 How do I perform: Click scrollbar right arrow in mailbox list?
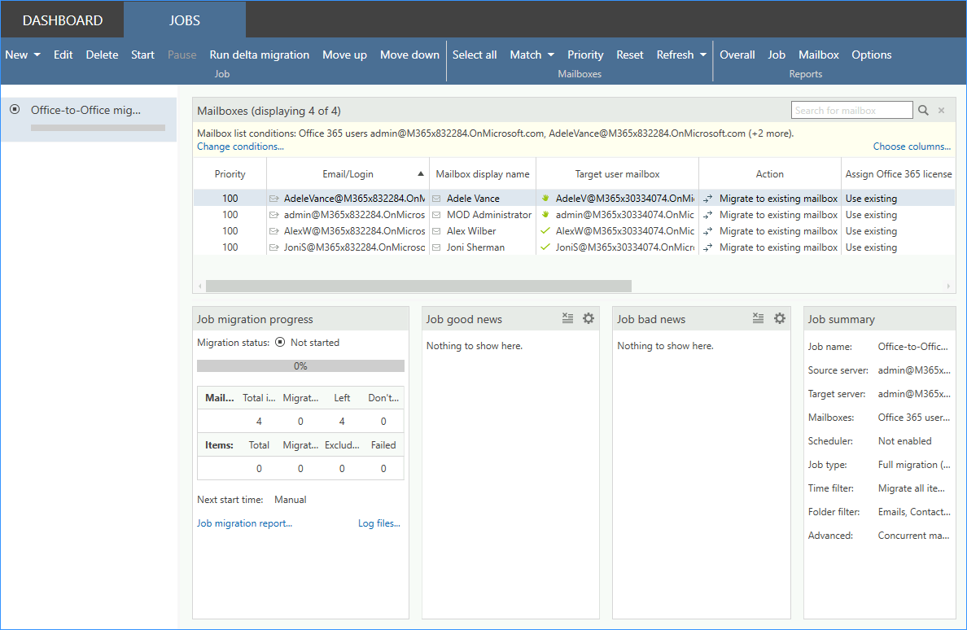pos(948,286)
